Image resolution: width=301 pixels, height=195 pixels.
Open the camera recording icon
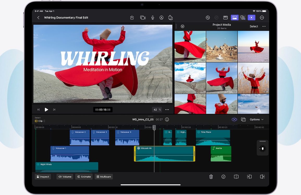pos(143,18)
